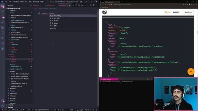The height and width of the screenshot is (111, 198).
Task: Click the orange plus floating button
Action: tap(191, 72)
